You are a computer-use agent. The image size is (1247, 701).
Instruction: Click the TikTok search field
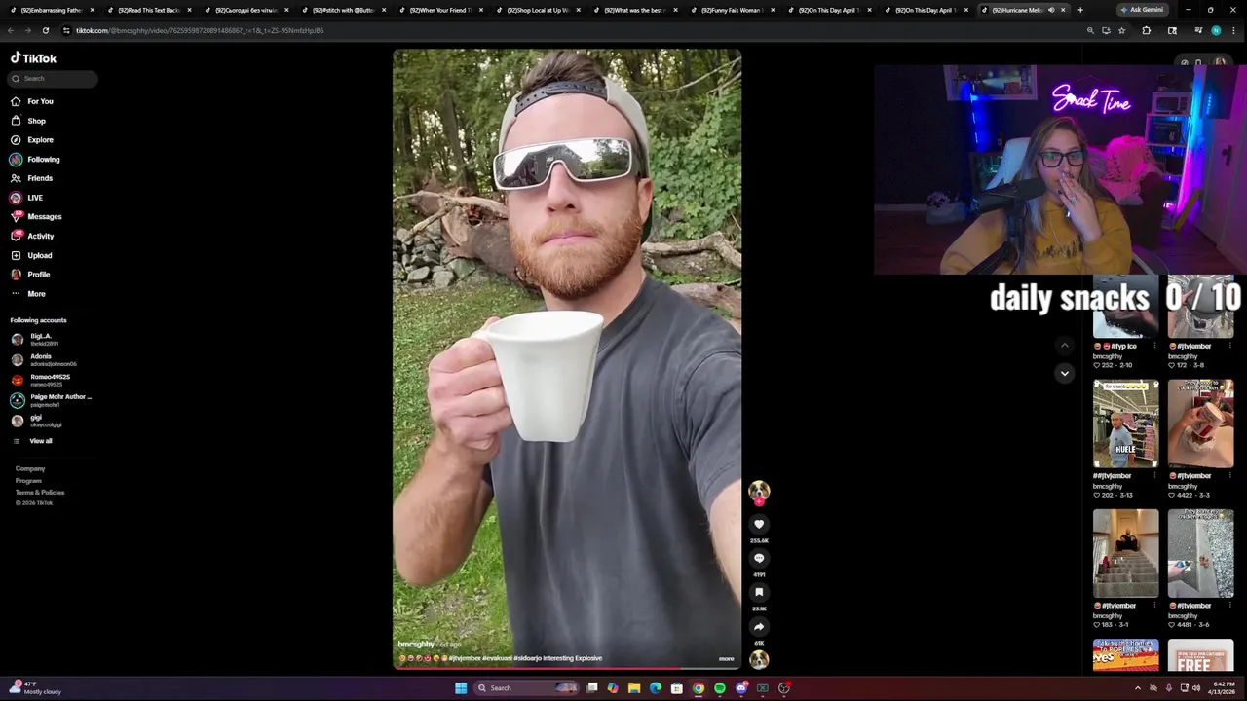pos(54,78)
